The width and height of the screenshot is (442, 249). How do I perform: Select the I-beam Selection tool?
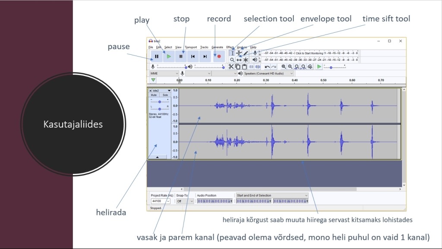(232, 53)
